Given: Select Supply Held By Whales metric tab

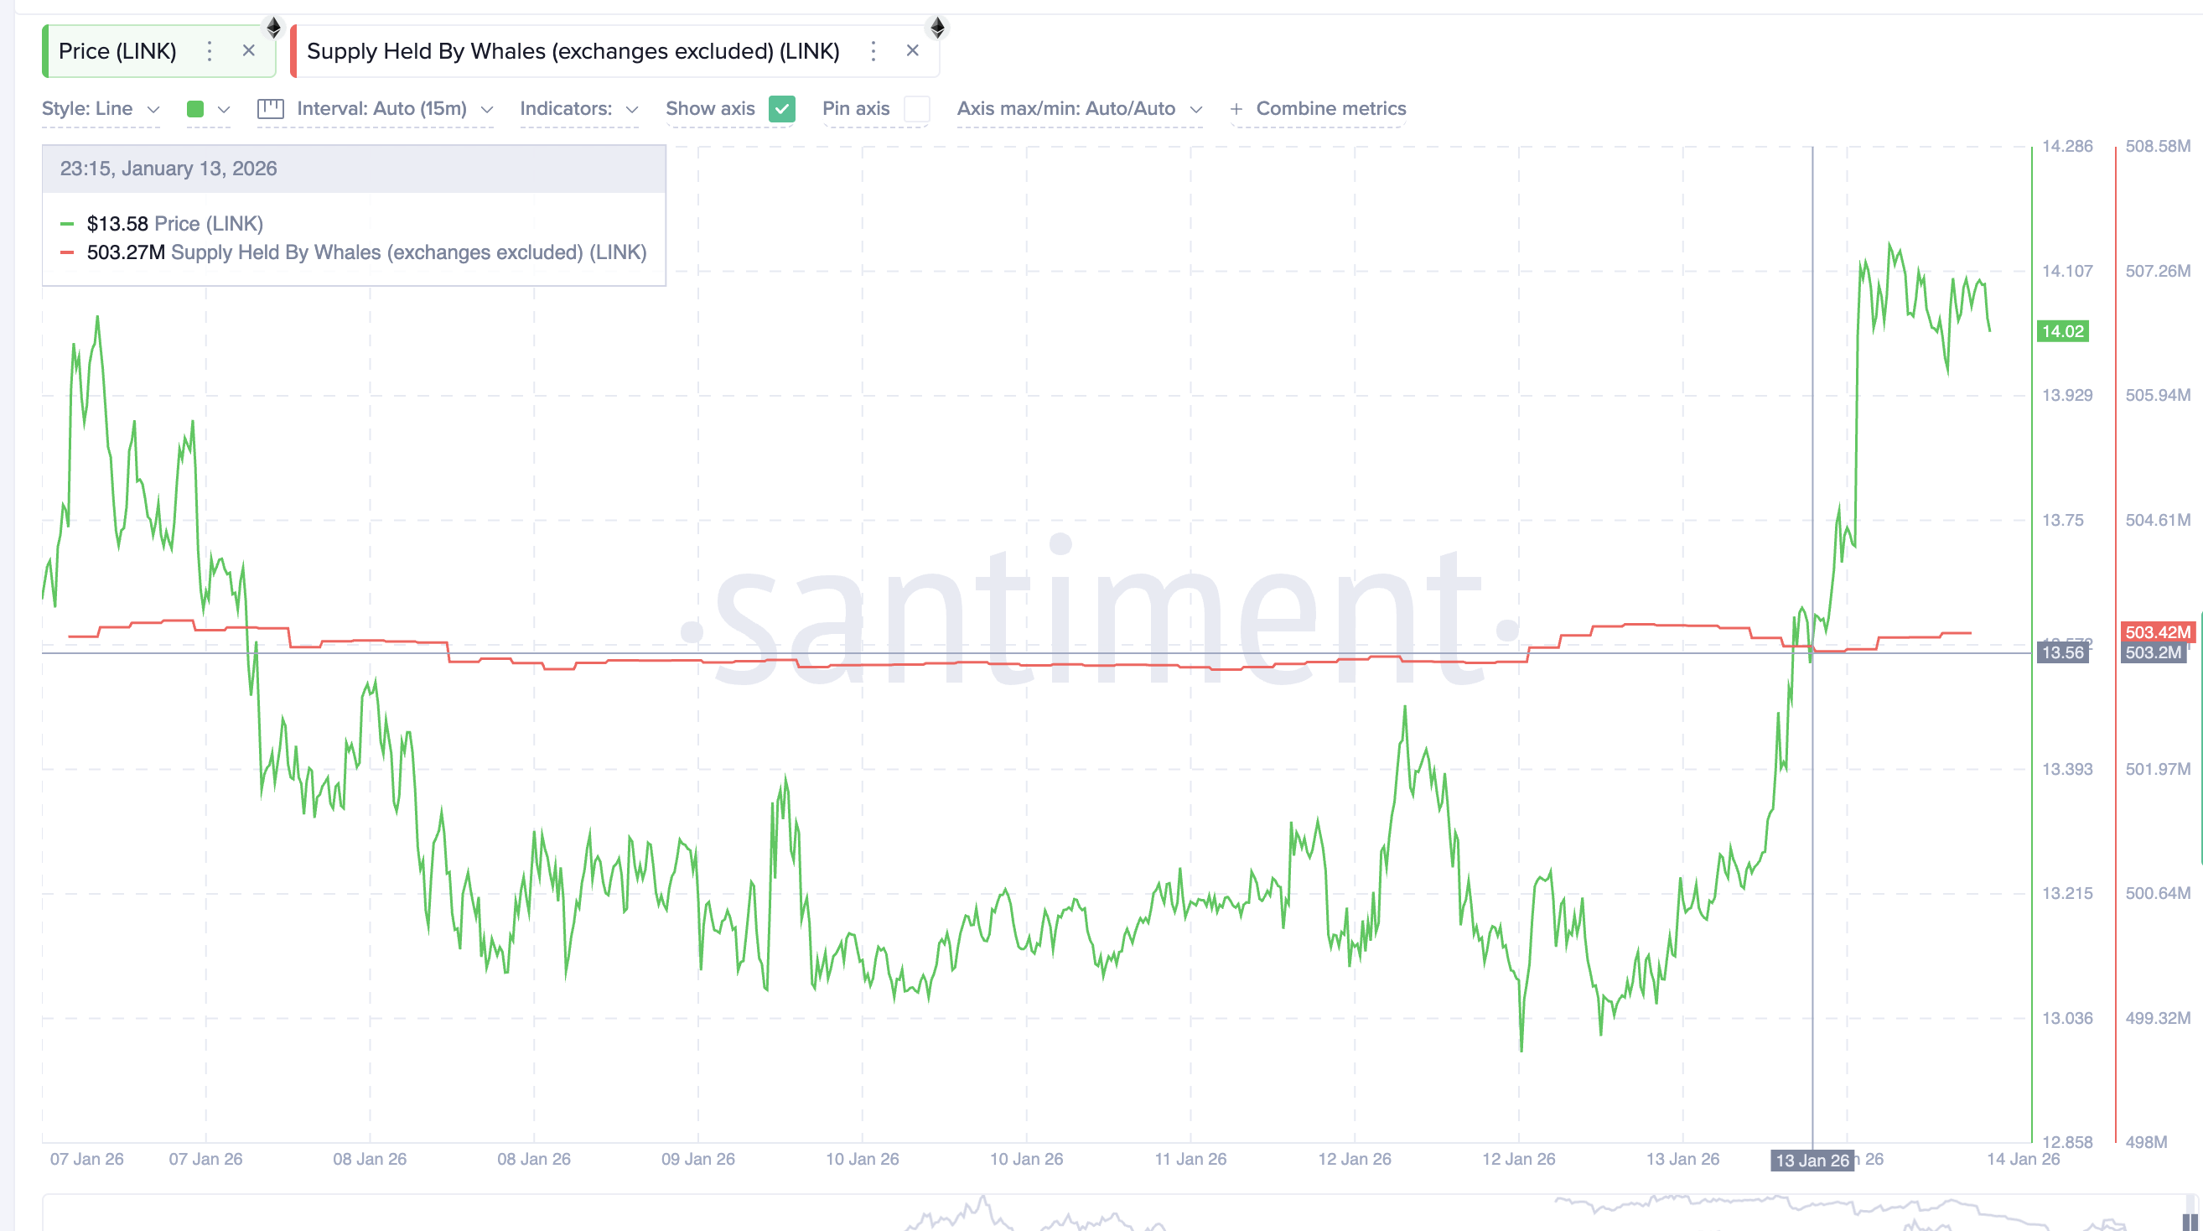Looking at the screenshot, I should point(573,51).
